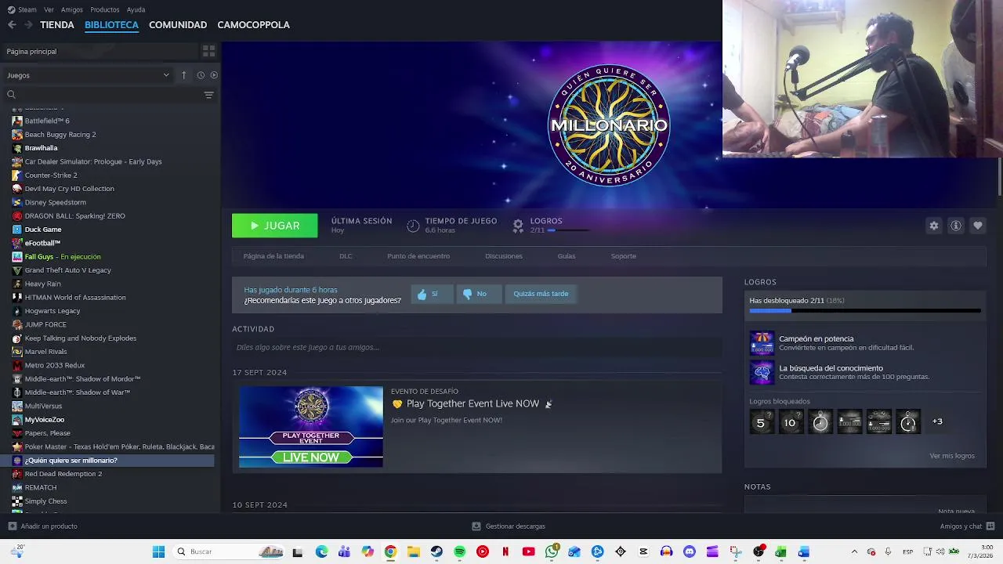Sort library by the up-arrow icon
Screen dimensions: 1003x564
tap(184, 75)
